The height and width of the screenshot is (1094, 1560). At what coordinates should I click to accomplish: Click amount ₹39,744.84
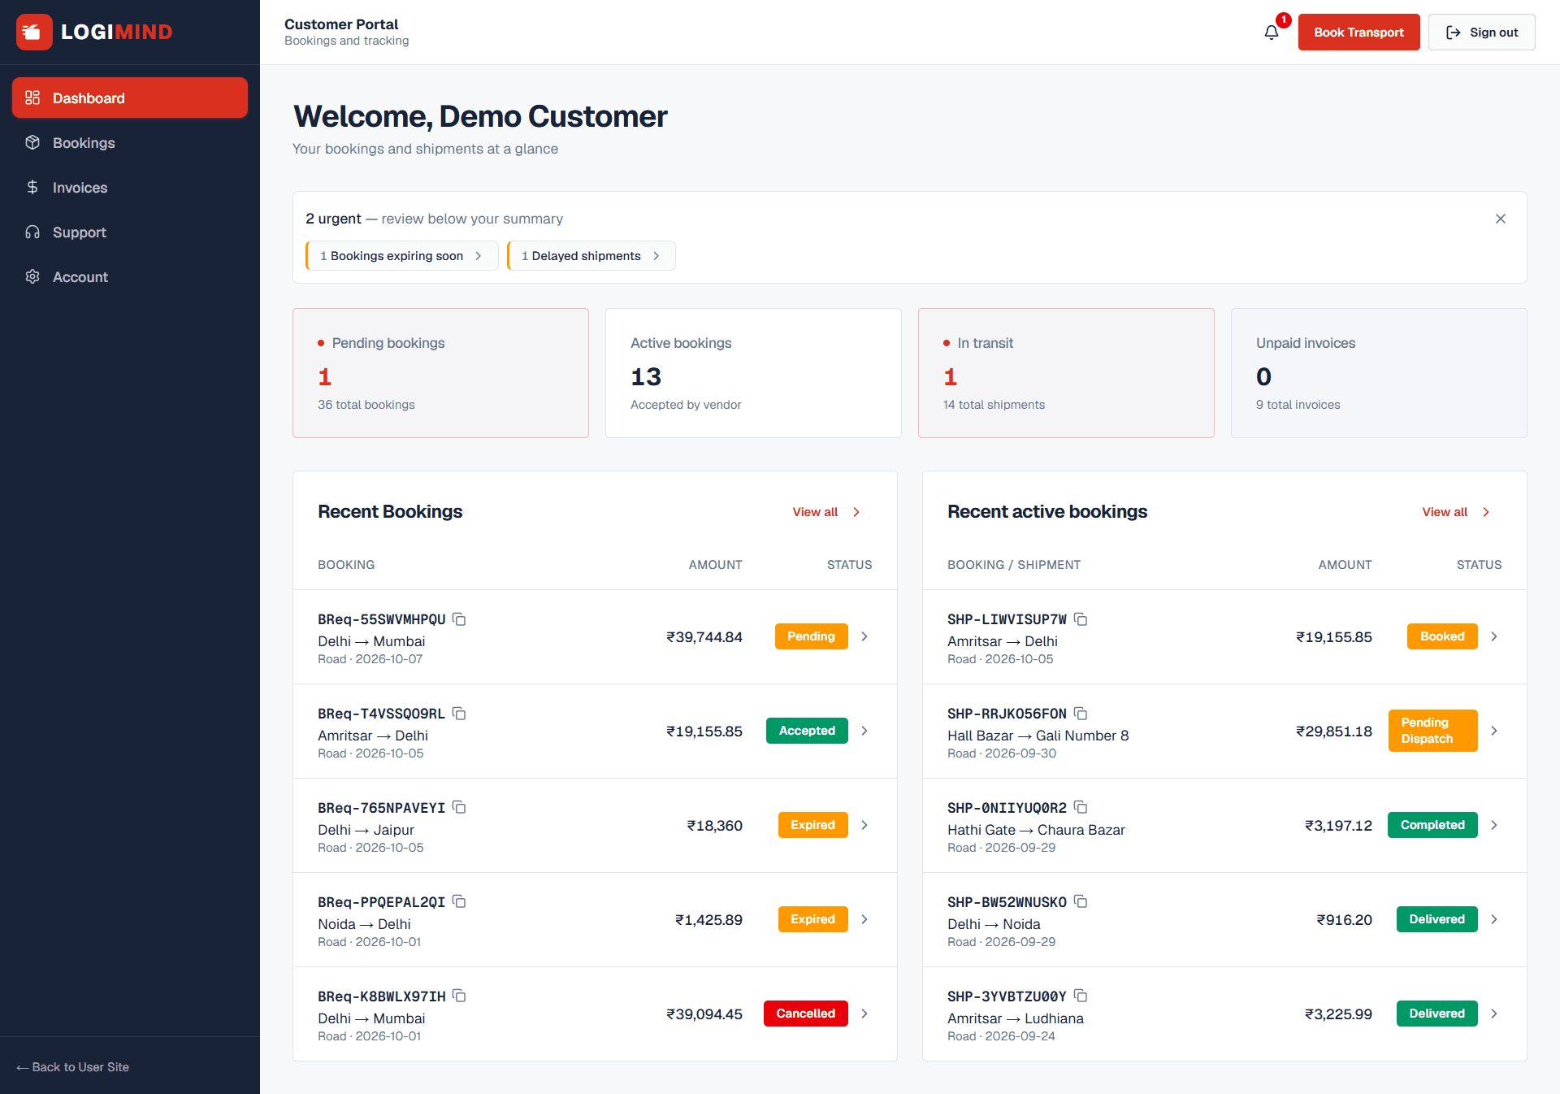pos(704,637)
